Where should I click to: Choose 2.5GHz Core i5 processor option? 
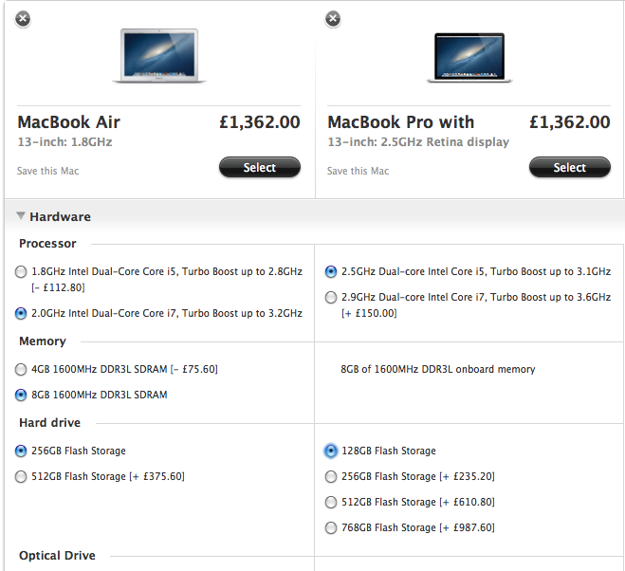[331, 272]
